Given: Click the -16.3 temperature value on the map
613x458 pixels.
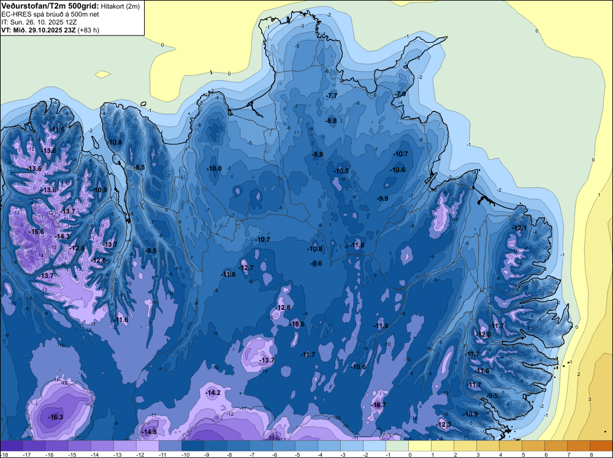Looking at the screenshot, I should 55,417.
